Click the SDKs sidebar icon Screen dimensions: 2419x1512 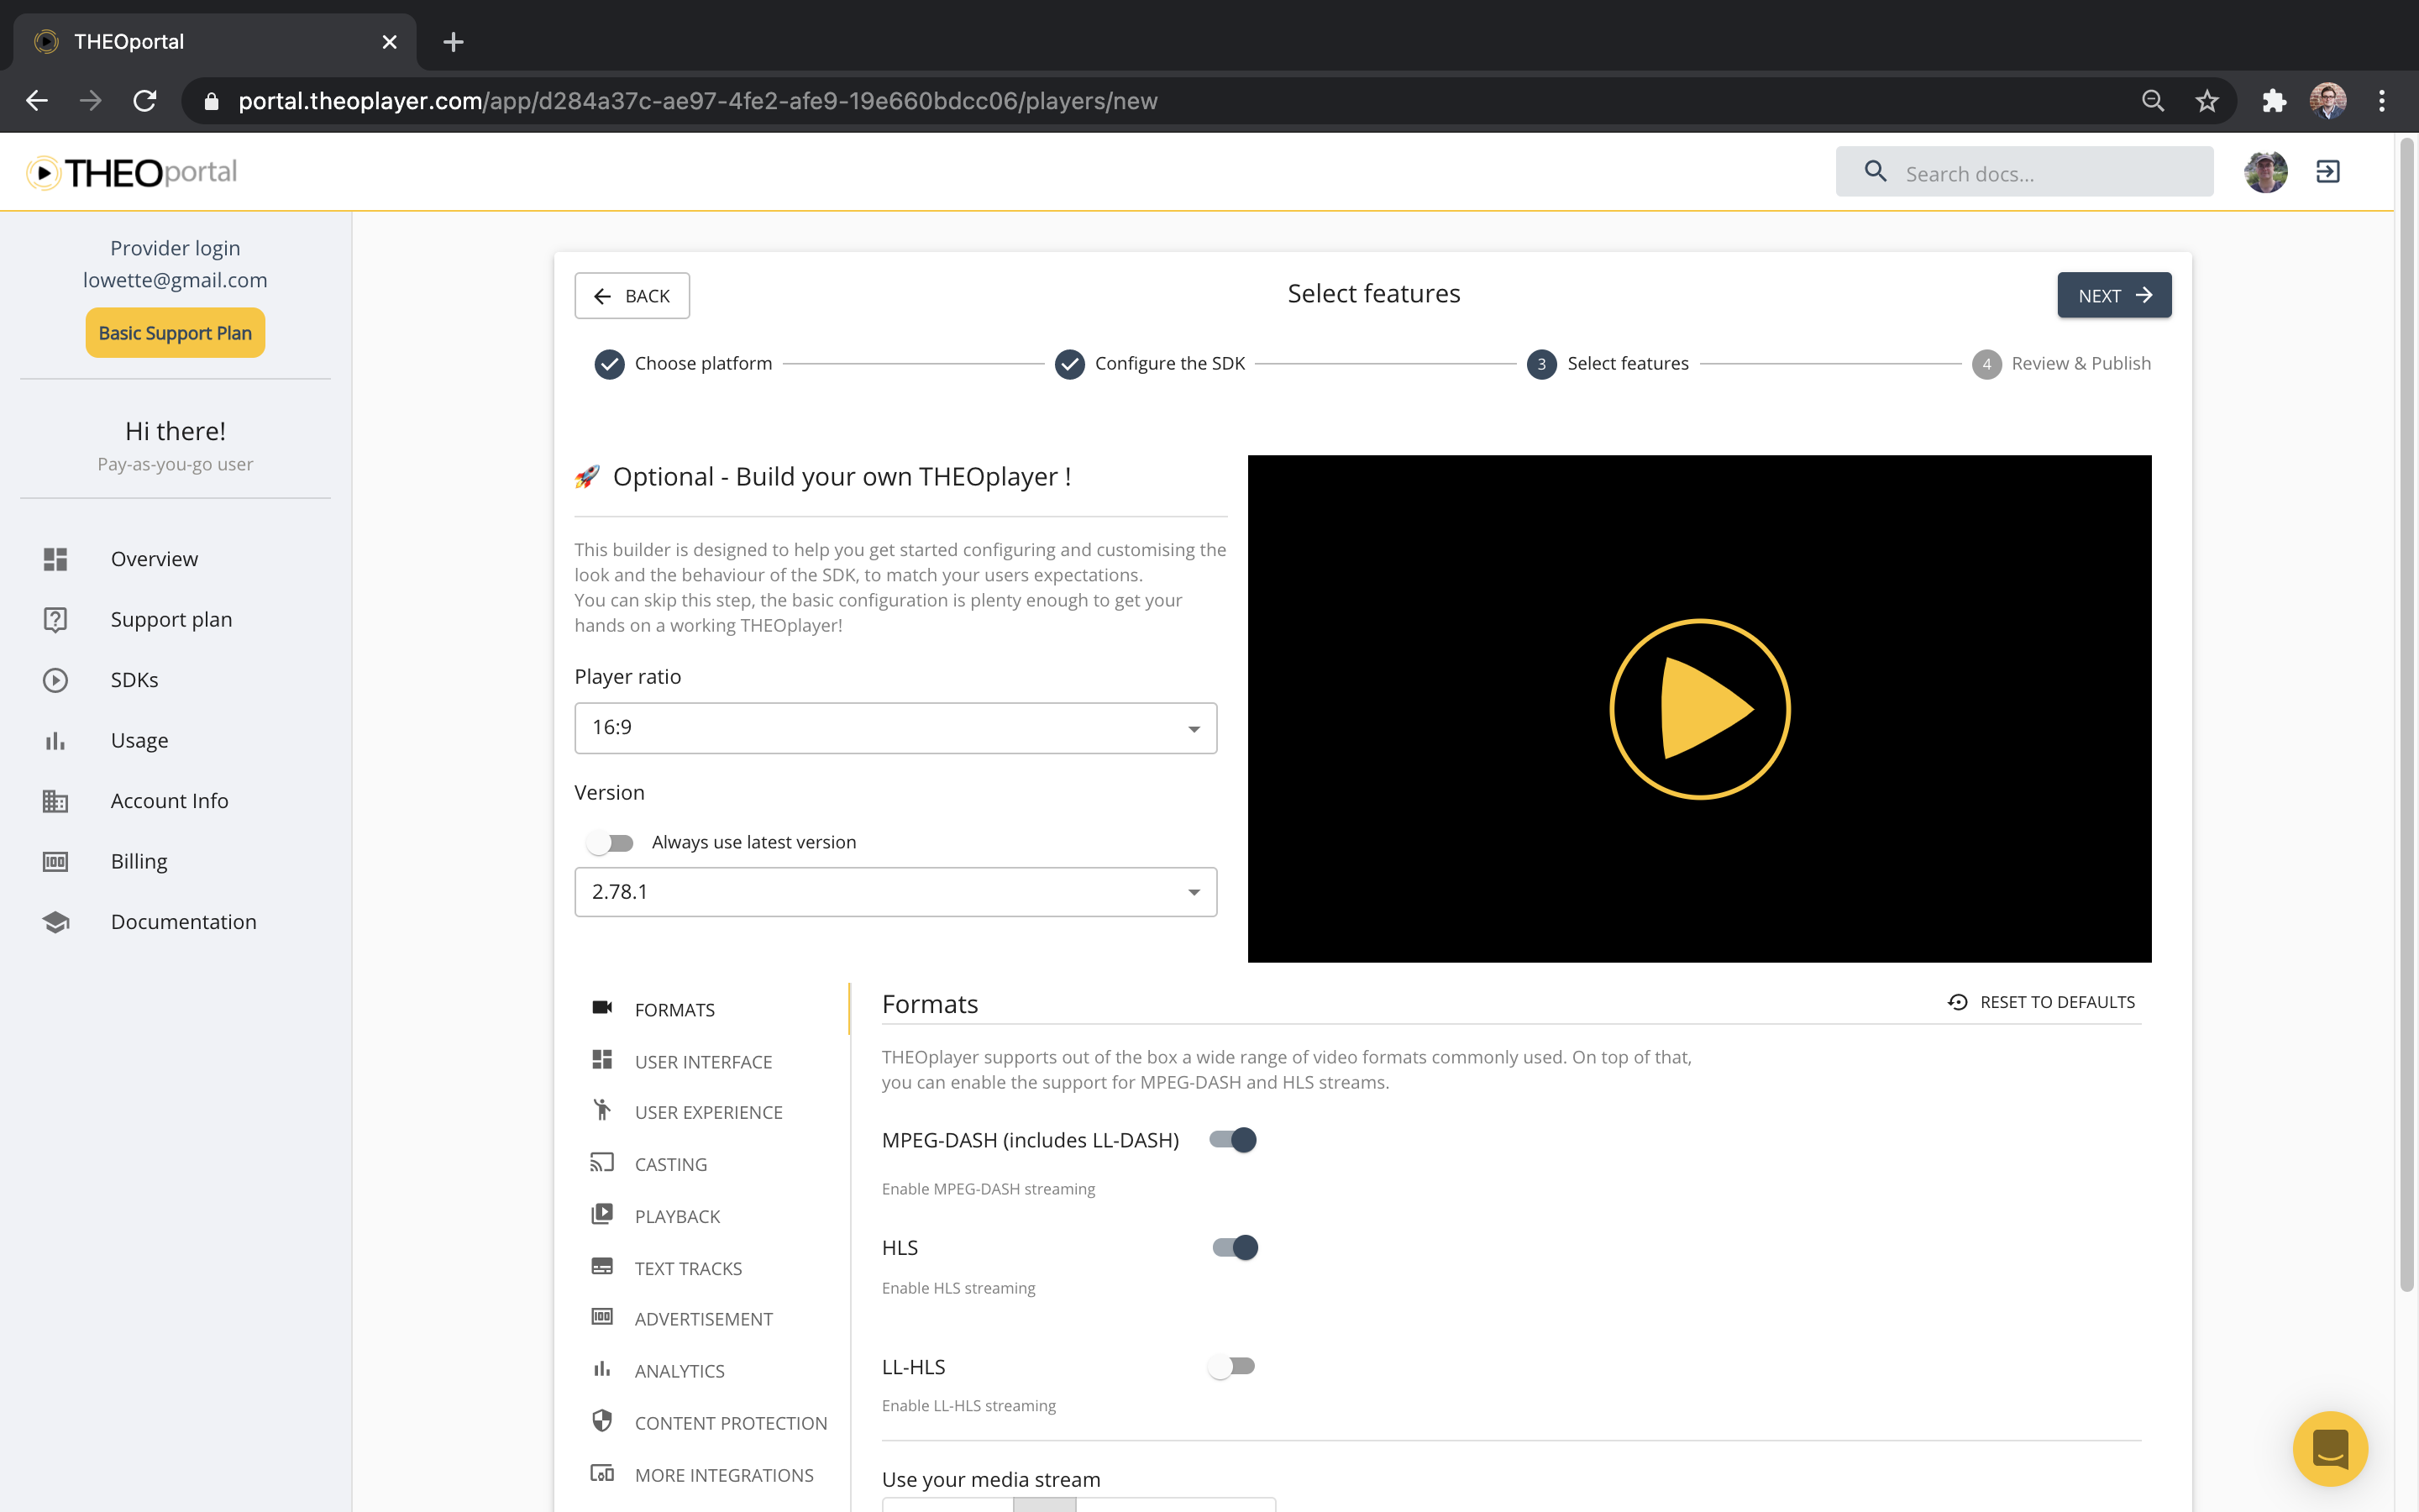(55, 679)
